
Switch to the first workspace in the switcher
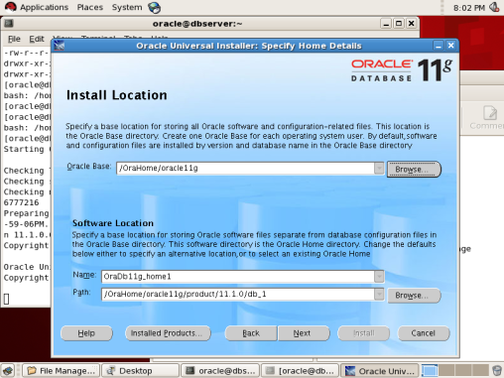tap(430, 371)
